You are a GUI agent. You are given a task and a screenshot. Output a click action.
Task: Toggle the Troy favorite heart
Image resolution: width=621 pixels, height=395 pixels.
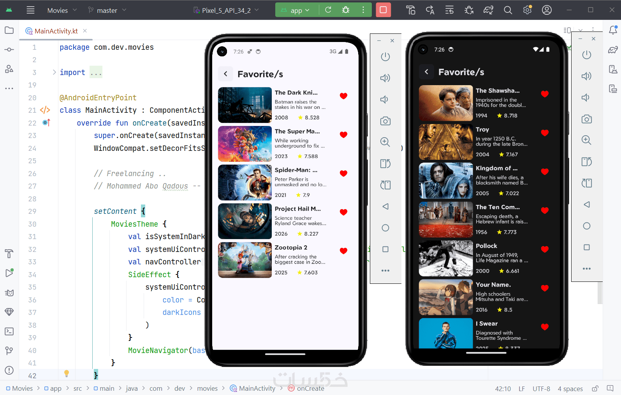coord(545,133)
